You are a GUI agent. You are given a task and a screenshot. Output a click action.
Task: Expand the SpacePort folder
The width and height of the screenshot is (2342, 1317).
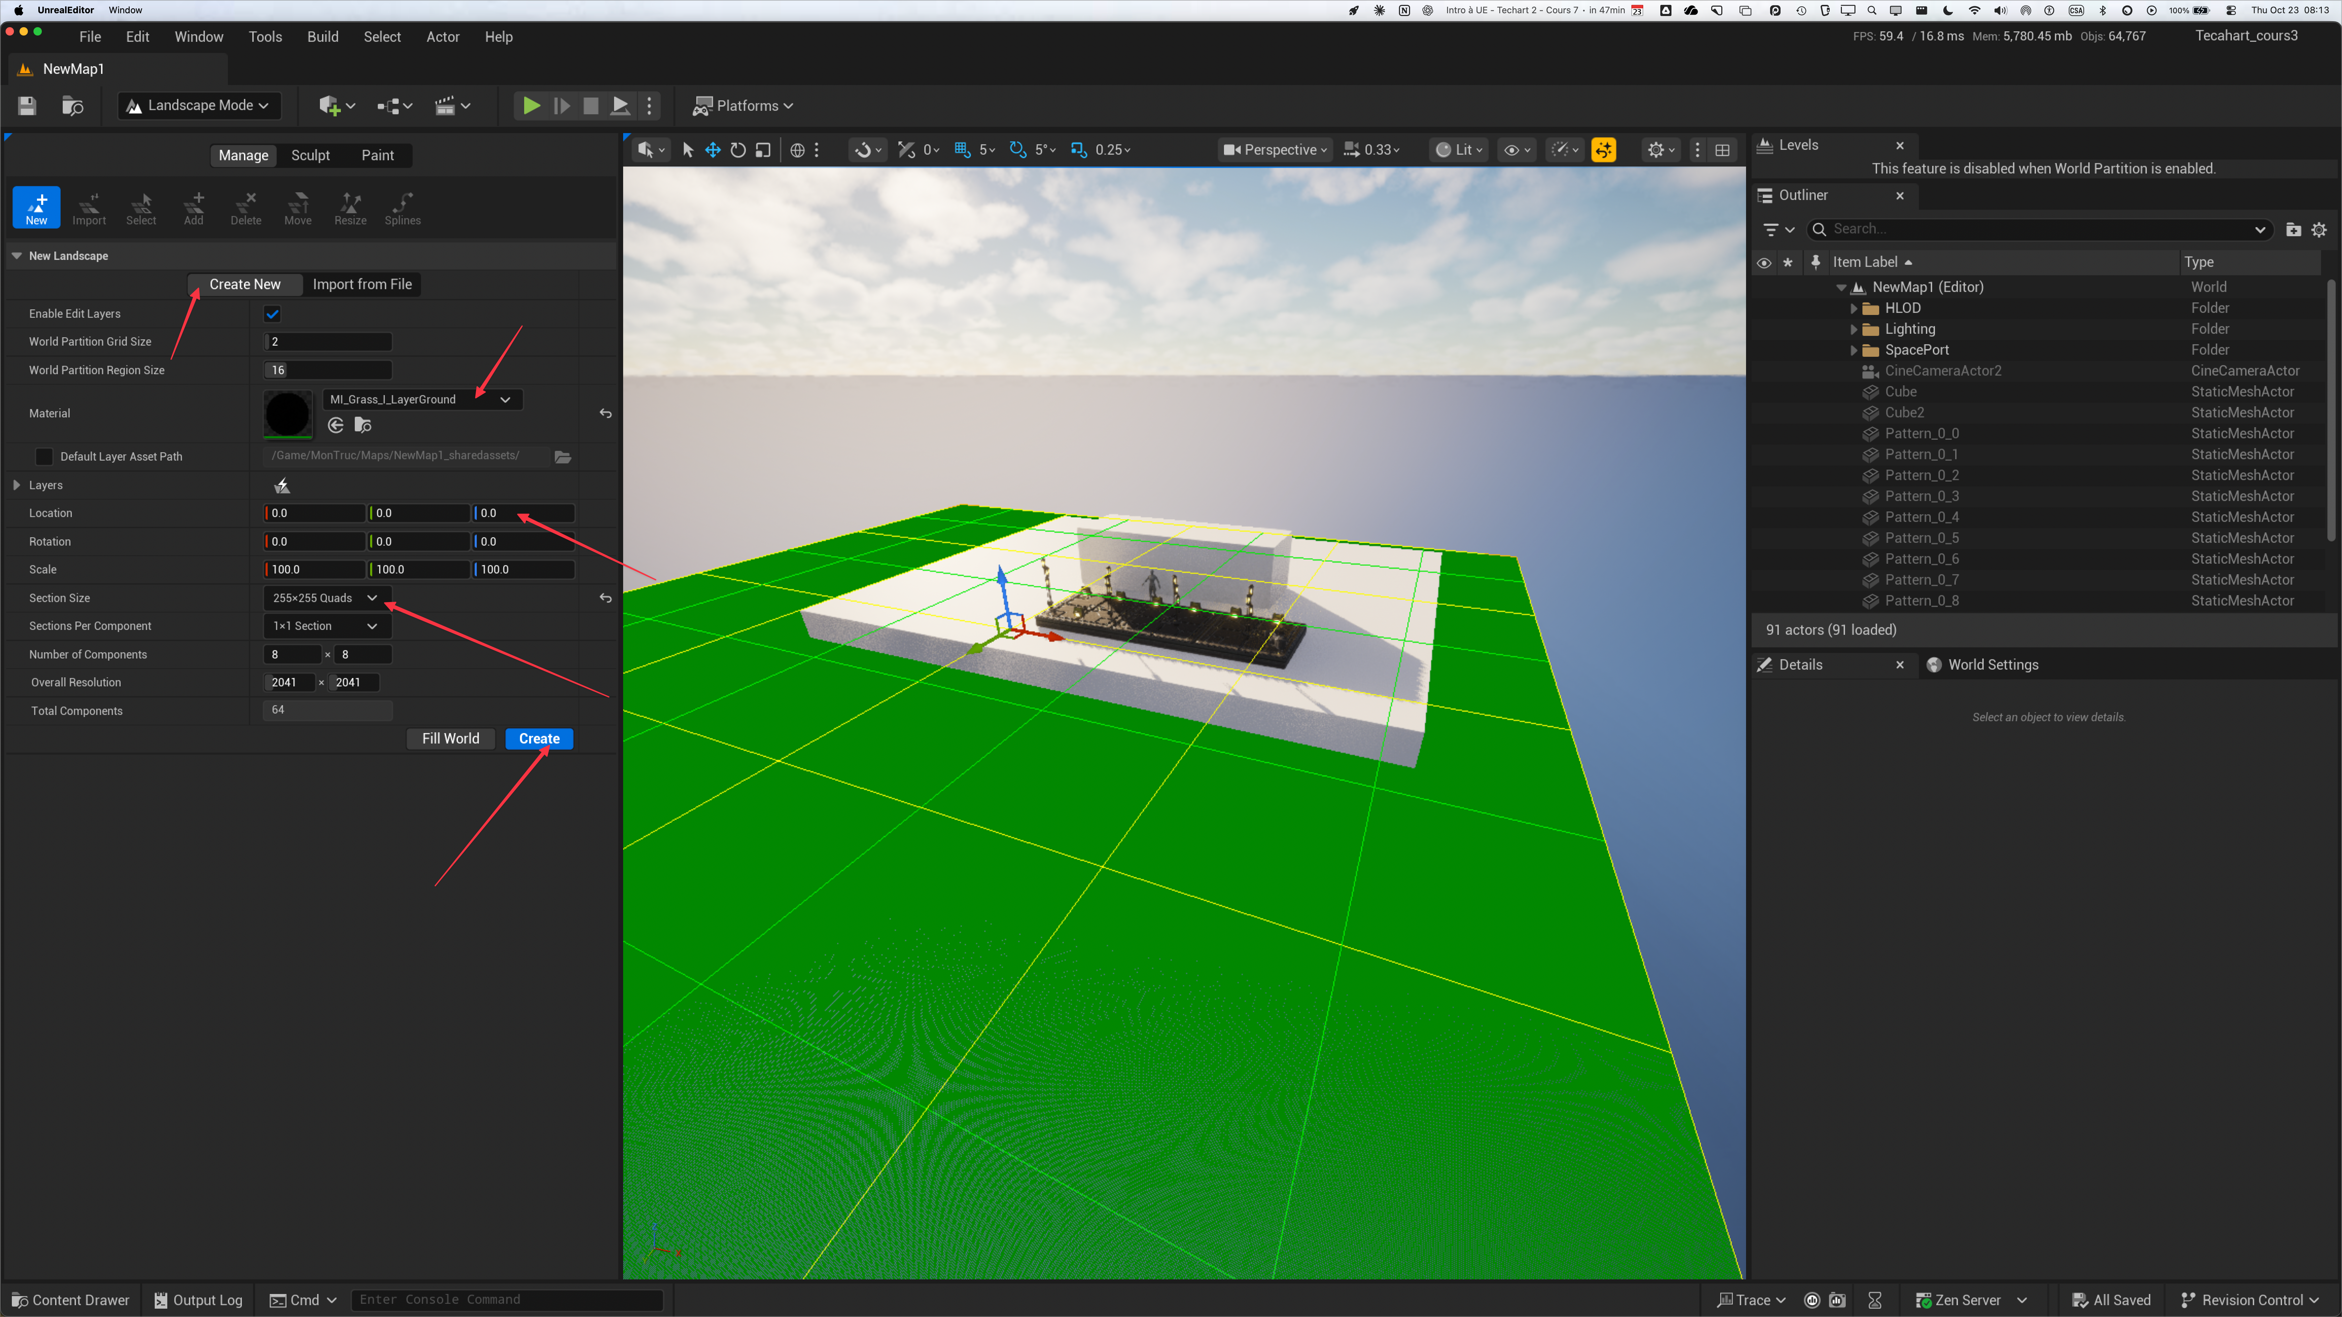click(x=1854, y=350)
